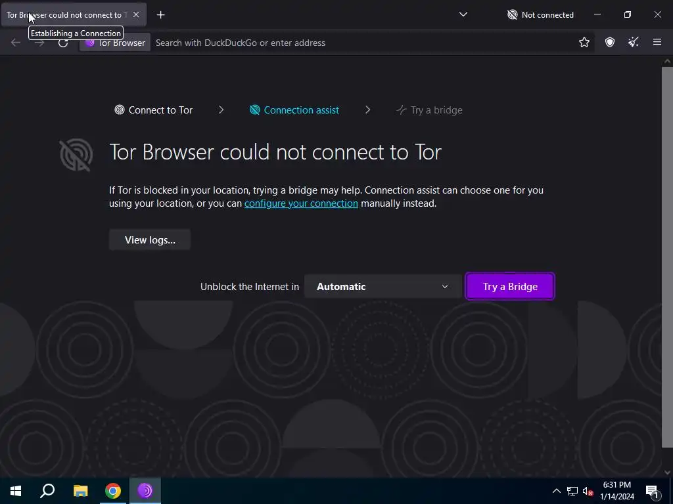673x504 pixels.
Task: Click the New Identity broom icon
Action: pos(633,42)
